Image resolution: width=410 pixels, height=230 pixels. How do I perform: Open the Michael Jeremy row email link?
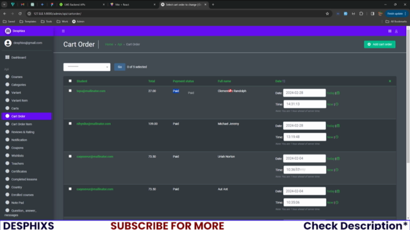(x=94, y=124)
